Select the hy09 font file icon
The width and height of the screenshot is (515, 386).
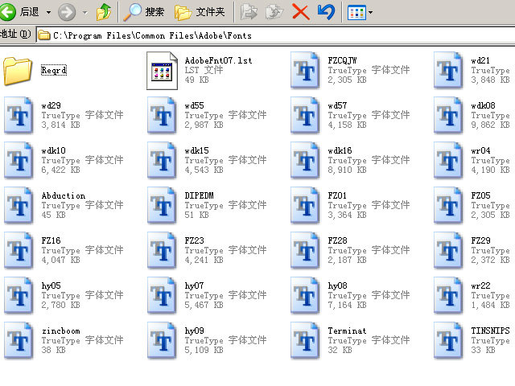coord(162,340)
